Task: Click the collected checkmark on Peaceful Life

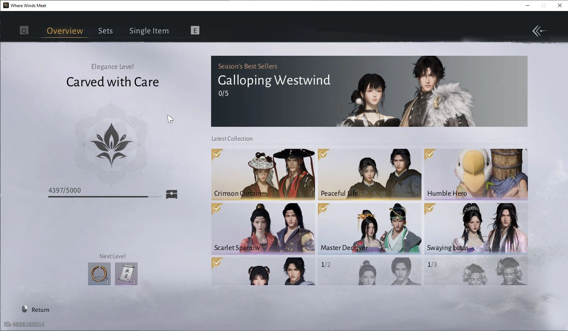Action: pyautogui.click(x=323, y=154)
